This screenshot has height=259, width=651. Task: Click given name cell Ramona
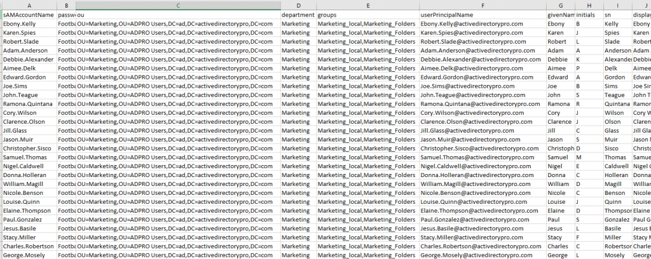pyautogui.click(x=561, y=104)
